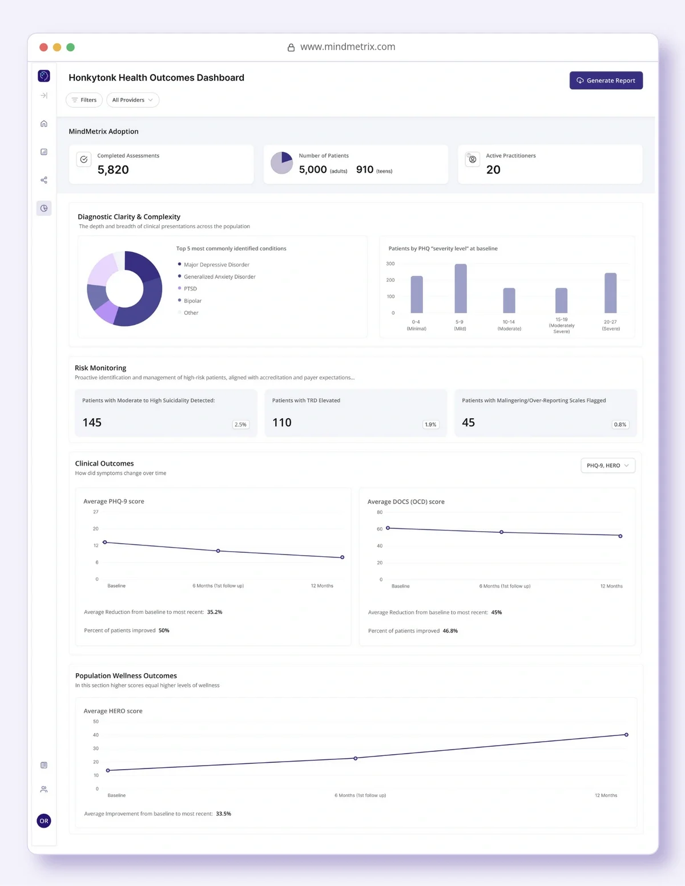685x886 pixels.
Task: Click the 110 TRD Elevated count
Action: (x=282, y=422)
